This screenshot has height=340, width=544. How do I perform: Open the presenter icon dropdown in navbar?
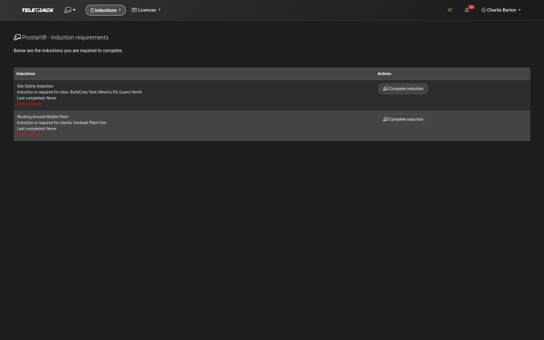click(x=70, y=10)
